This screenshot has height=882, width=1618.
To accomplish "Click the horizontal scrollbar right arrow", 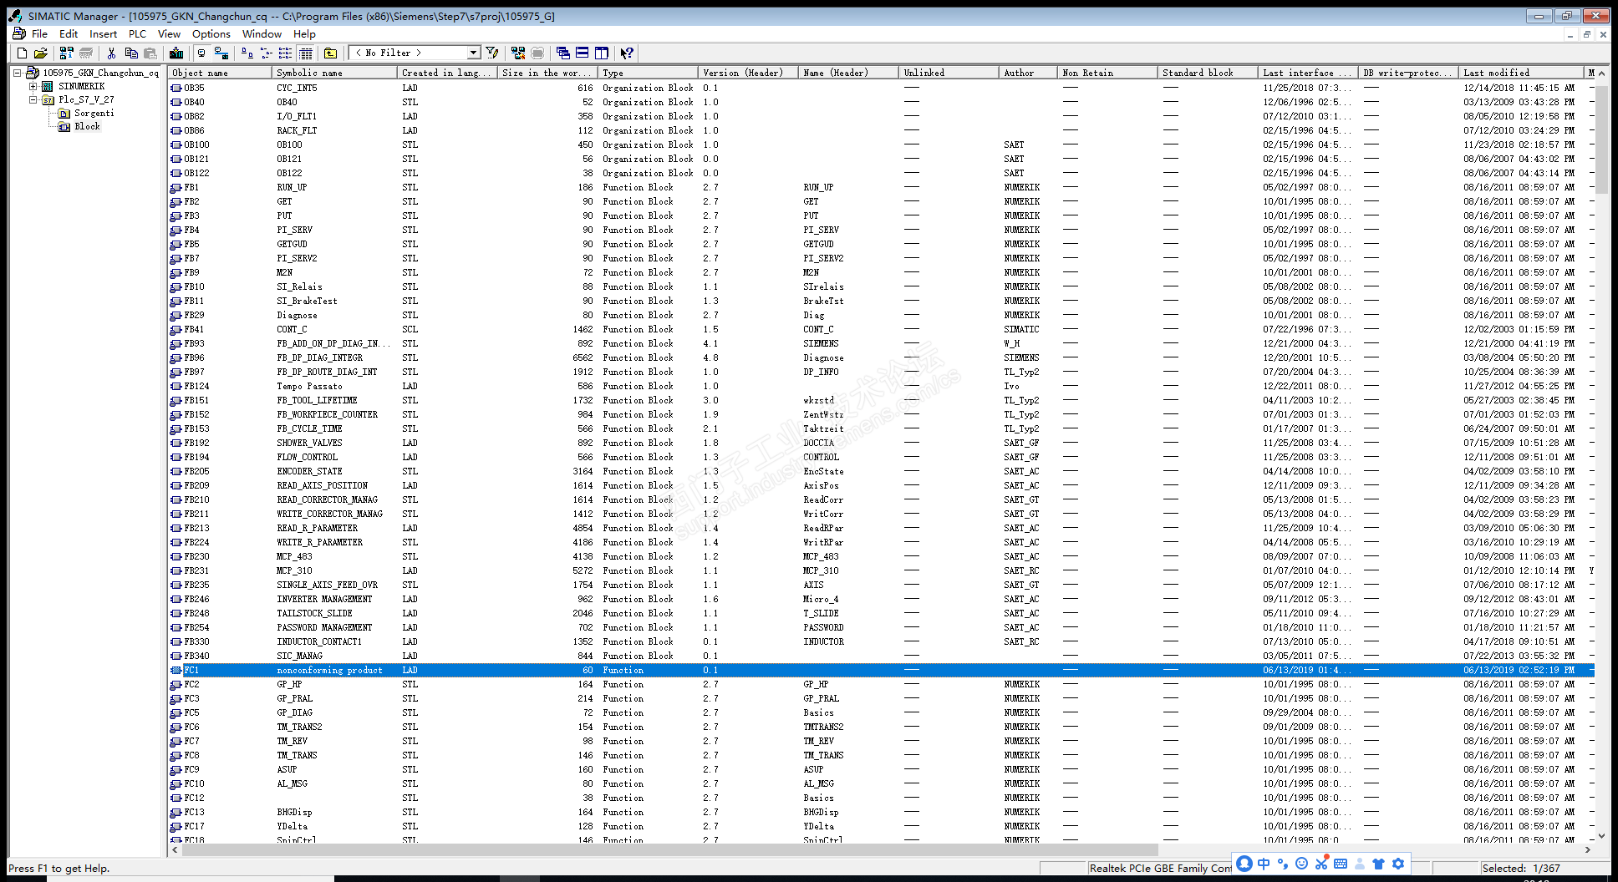I will [x=1588, y=850].
